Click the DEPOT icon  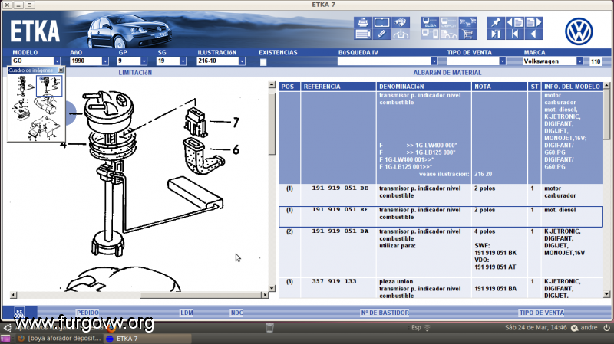point(449,22)
